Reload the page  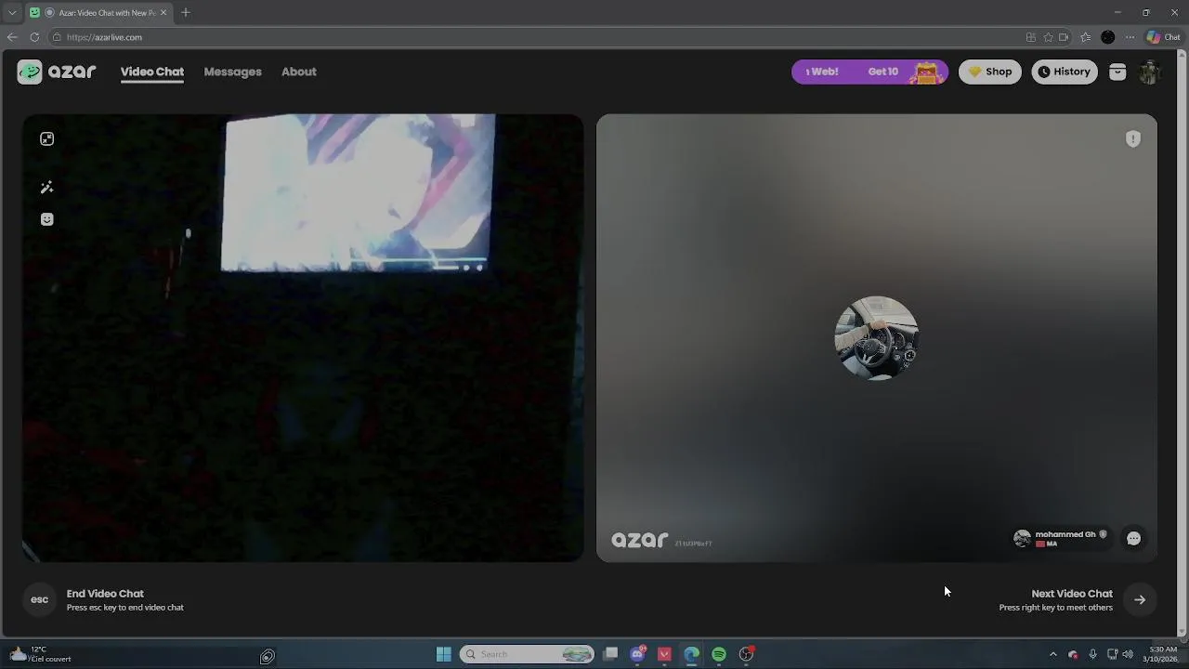(x=34, y=37)
